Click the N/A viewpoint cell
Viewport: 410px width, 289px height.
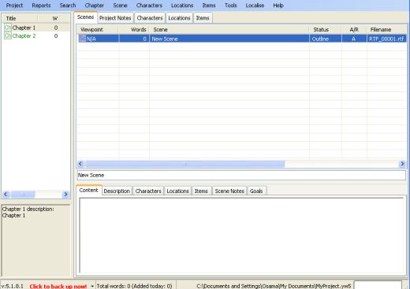98,39
